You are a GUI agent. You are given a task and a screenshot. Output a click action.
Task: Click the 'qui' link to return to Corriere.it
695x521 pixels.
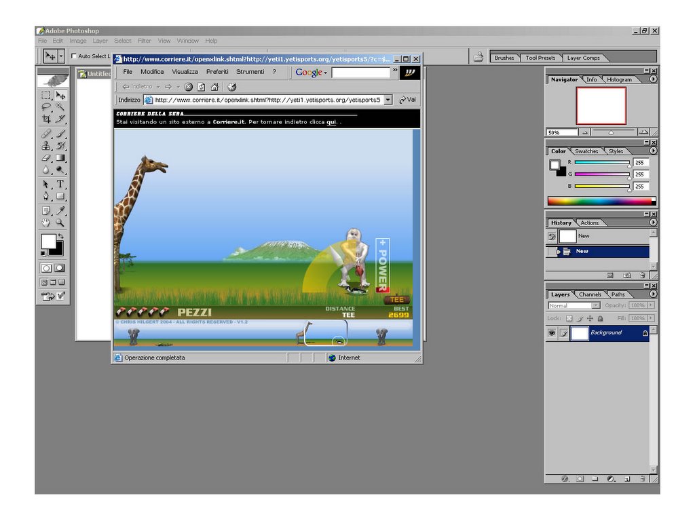(x=331, y=122)
